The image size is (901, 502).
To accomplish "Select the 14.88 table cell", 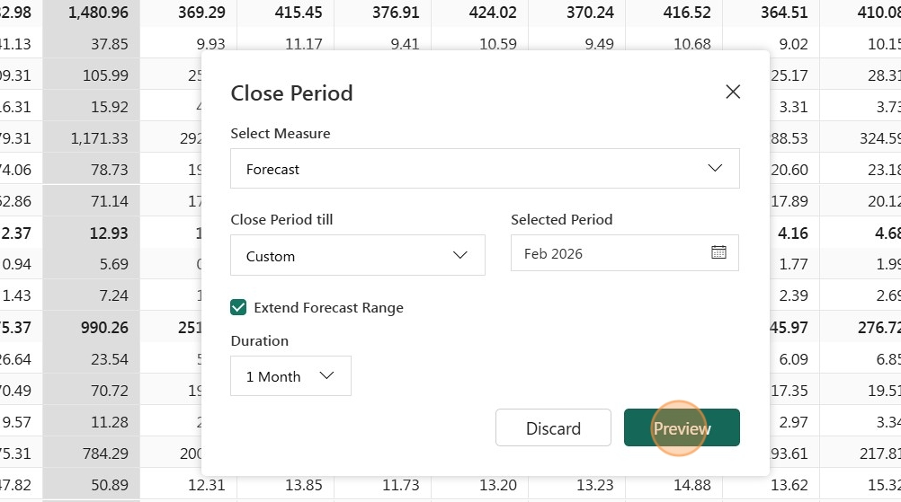I will 674,485.
